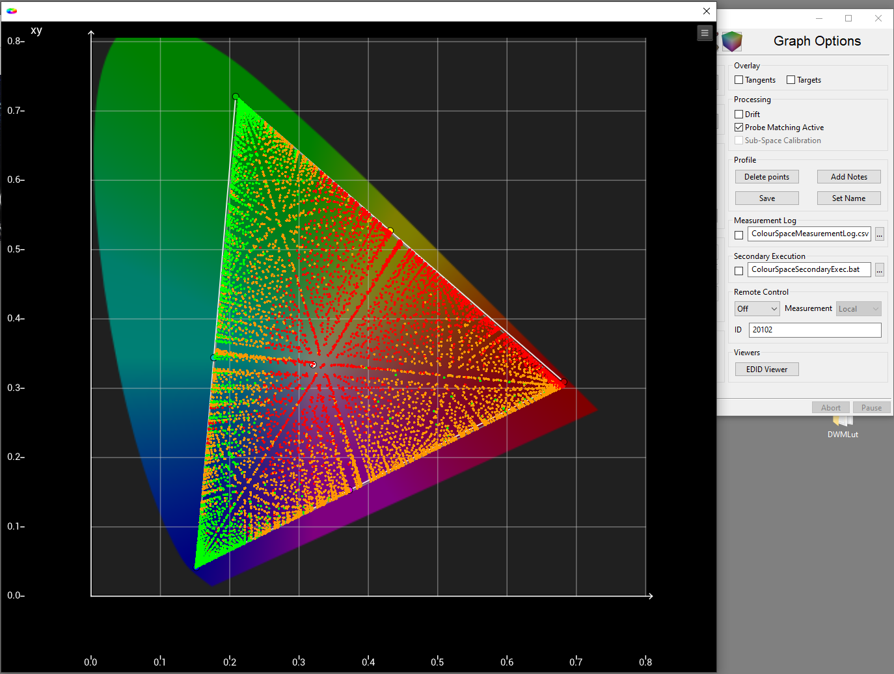Enable the Measurement Log checkbox
Viewport: 894px width, 674px height.
(x=738, y=235)
